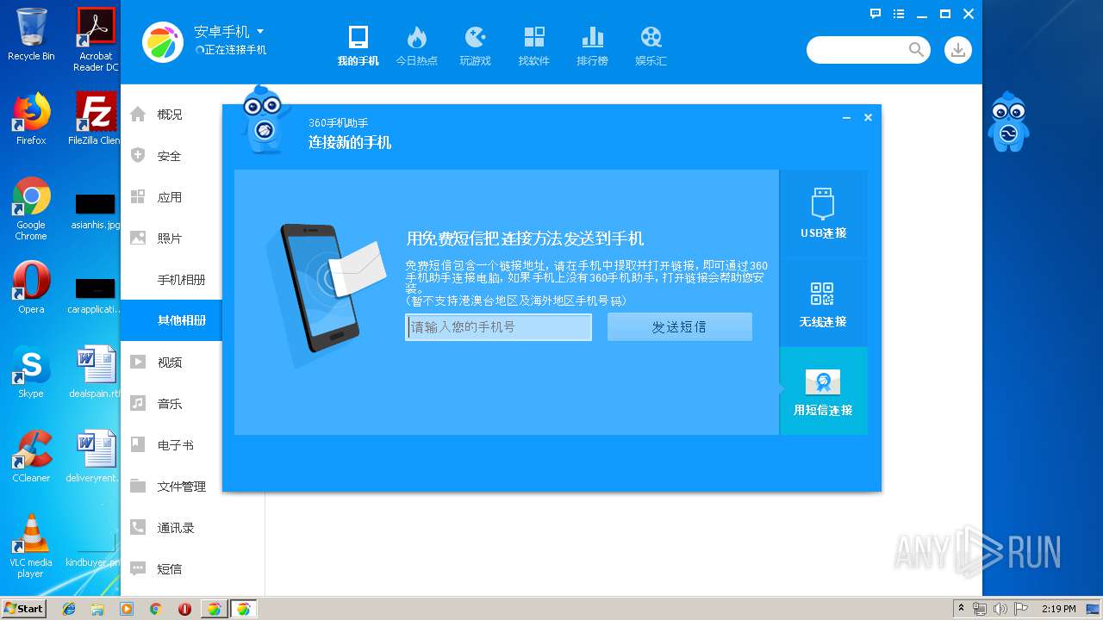Viewport: 1103px width, 620px height.
Task: Open Opera desktop shortcut
Action: click(31, 288)
